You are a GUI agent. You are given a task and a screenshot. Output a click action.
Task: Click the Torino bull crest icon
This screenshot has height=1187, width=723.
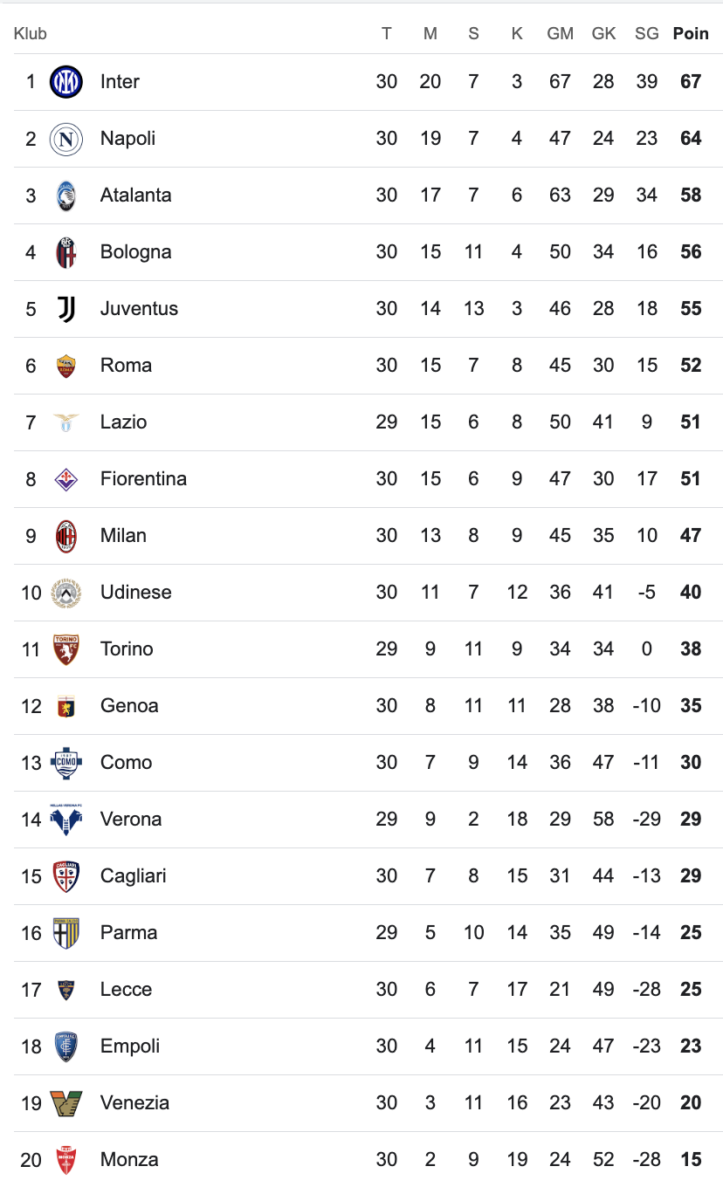click(x=66, y=649)
